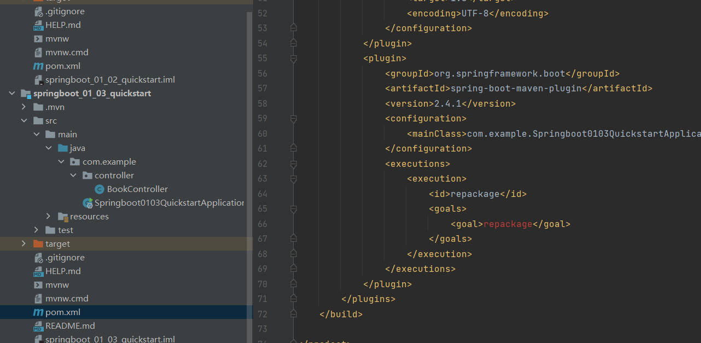Click the resources folder icon
This screenshot has width=701, height=343.
(x=63, y=217)
